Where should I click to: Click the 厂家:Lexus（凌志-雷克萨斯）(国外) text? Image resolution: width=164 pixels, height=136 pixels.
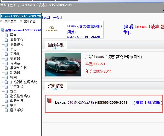tap(114, 57)
